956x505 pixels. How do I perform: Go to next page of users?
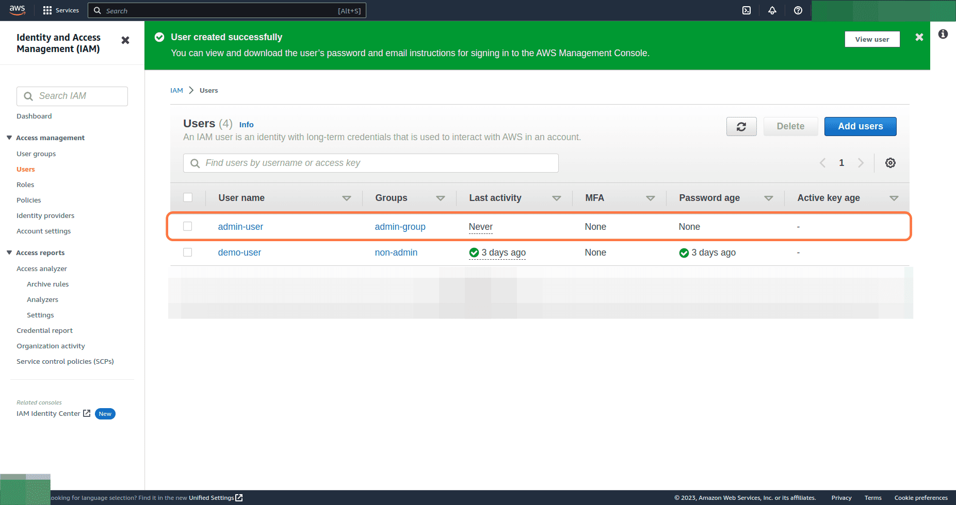click(x=861, y=163)
